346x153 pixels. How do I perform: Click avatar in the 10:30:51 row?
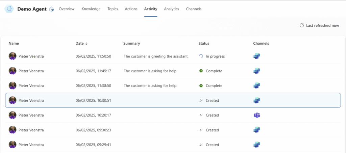[13, 100]
